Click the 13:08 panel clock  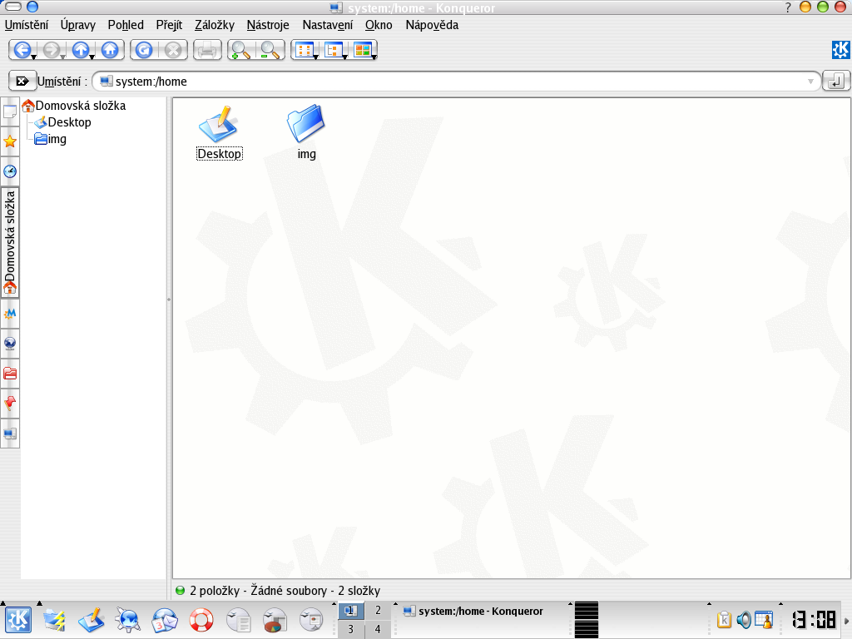point(814,620)
